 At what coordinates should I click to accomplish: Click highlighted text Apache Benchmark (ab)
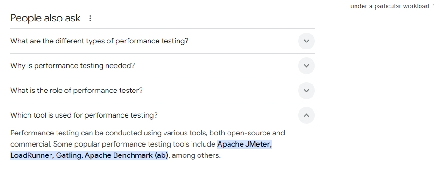tap(127, 155)
